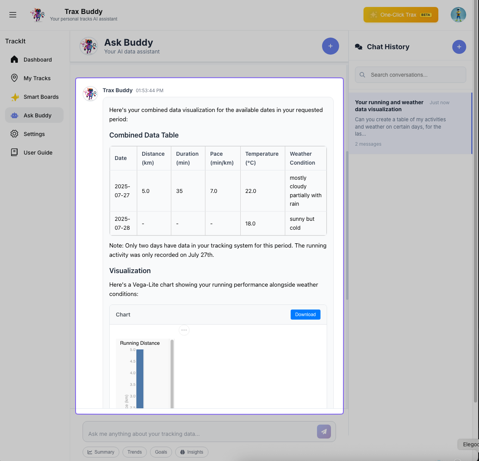Open the hamburger menu
This screenshot has height=461, width=479.
tap(13, 15)
